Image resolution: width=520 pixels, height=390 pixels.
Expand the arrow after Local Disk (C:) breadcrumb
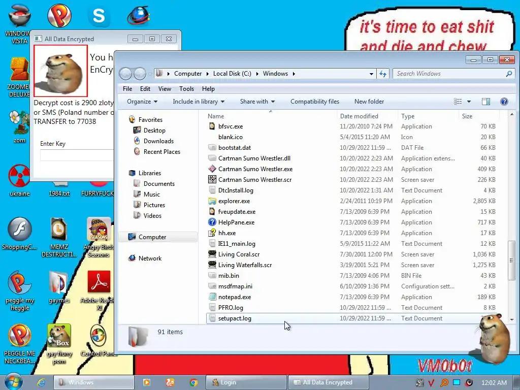(257, 74)
